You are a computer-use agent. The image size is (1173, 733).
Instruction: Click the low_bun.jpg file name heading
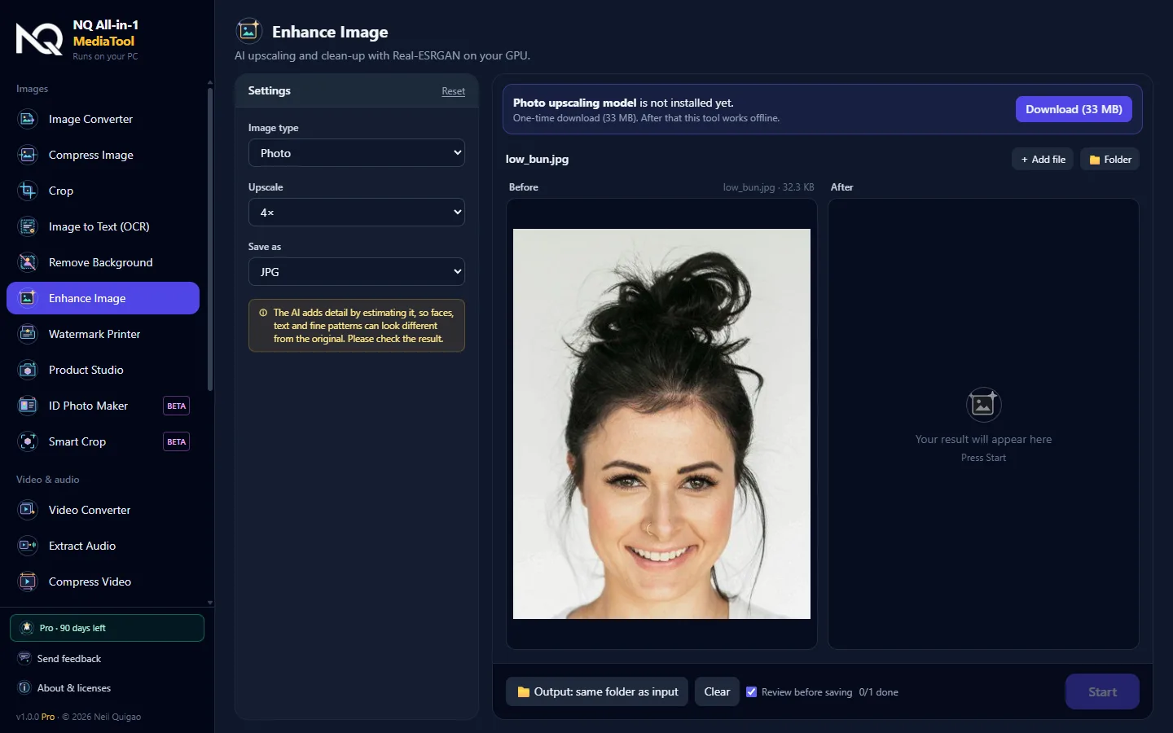point(537,160)
